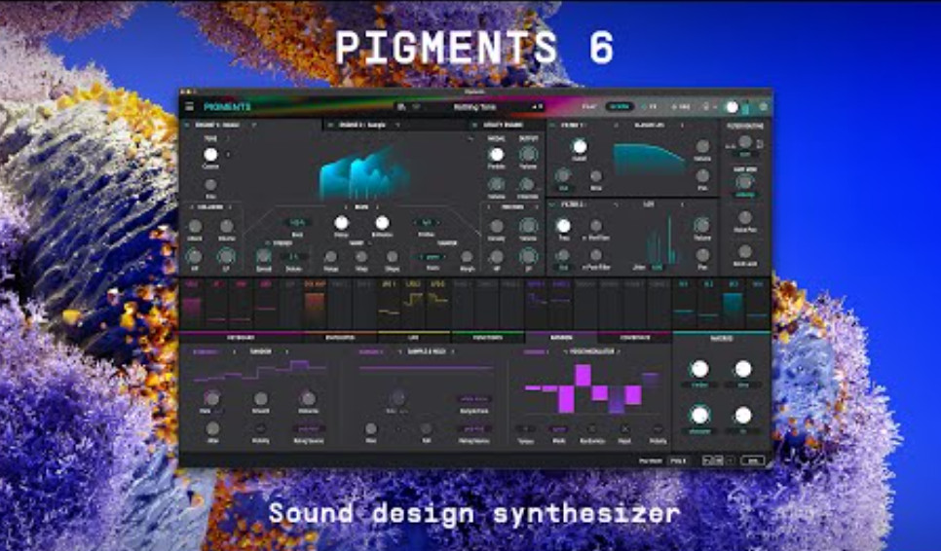Open the Engine 2 type dropdown arrow
Viewport: 941px width, 551px height.
pos(396,126)
